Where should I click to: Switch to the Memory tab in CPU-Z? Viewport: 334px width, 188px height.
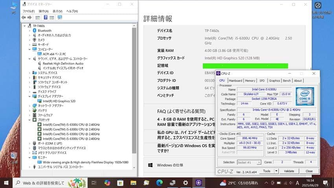pyautogui.click(x=250, y=81)
